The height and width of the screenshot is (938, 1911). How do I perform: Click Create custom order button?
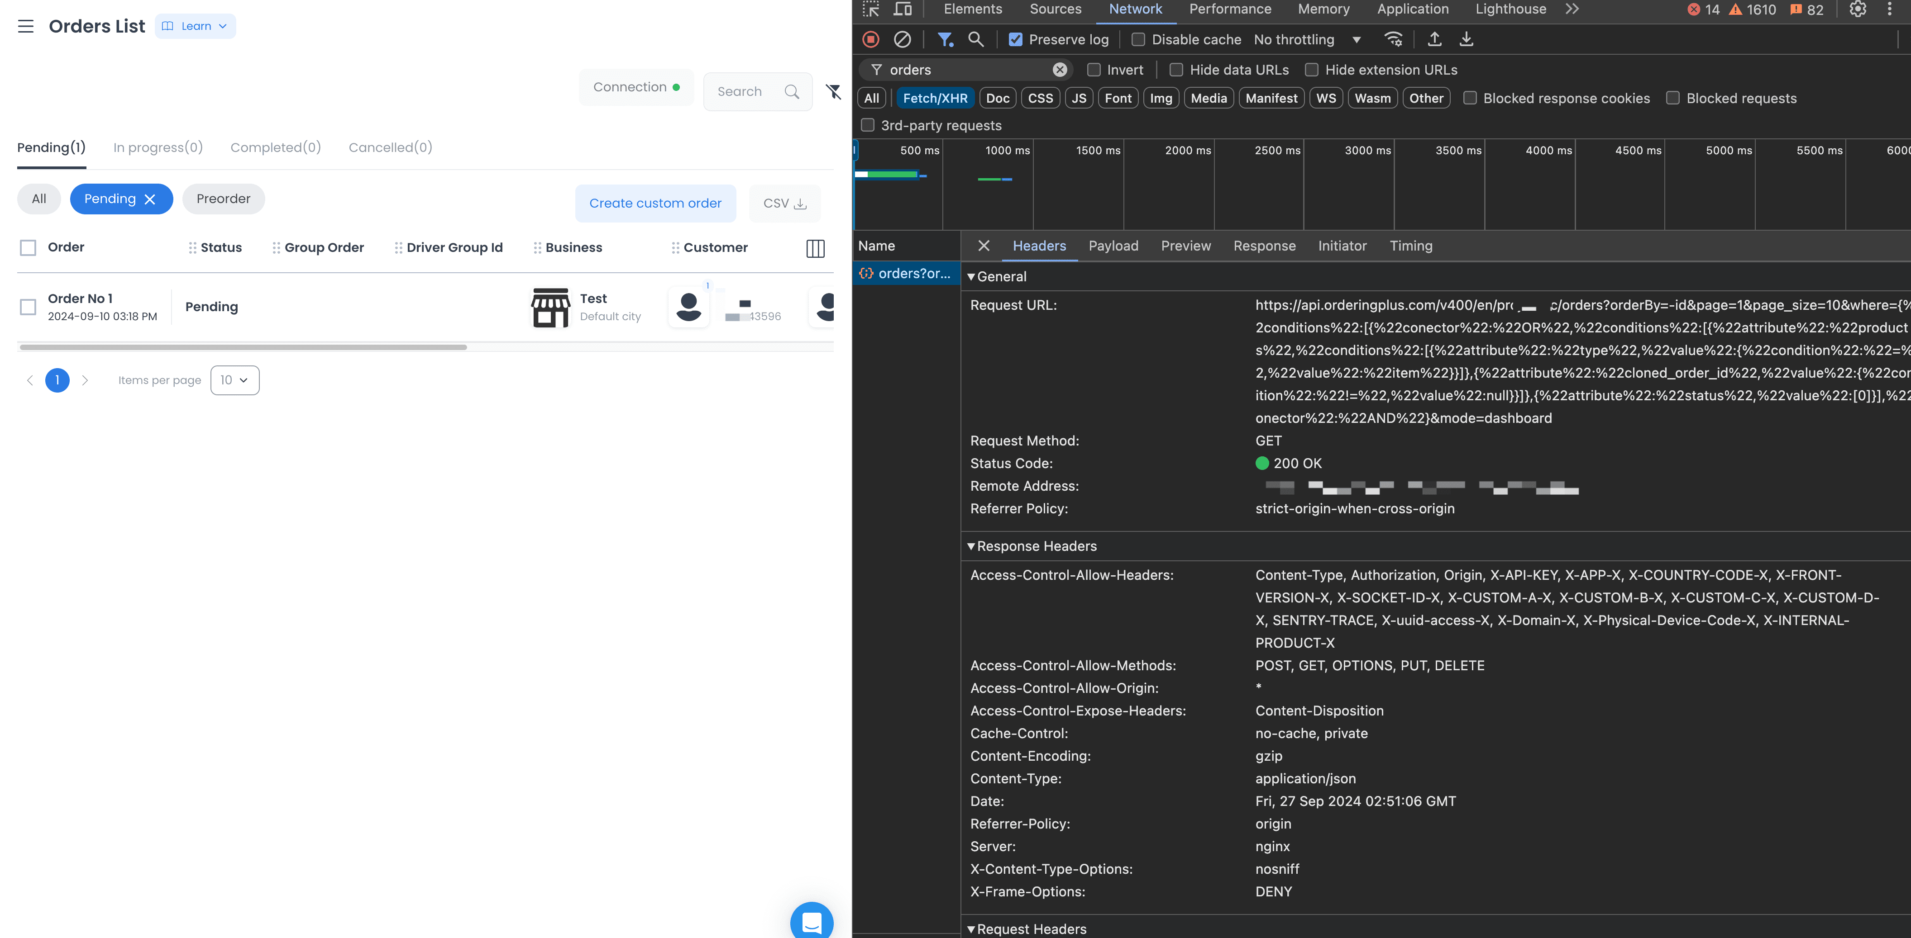pos(655,203)
